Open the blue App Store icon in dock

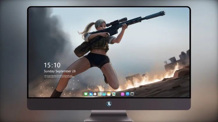click(128, 94)
